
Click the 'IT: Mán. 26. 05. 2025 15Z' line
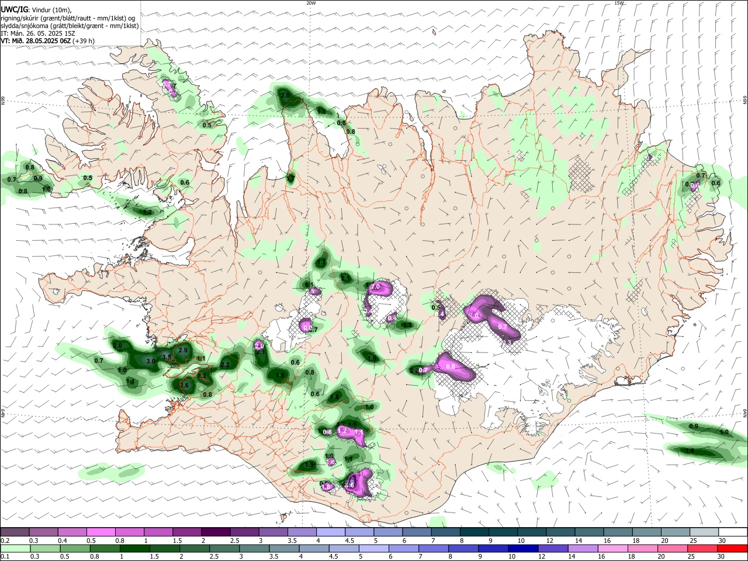pyautogui.click(x=38, y=33)
